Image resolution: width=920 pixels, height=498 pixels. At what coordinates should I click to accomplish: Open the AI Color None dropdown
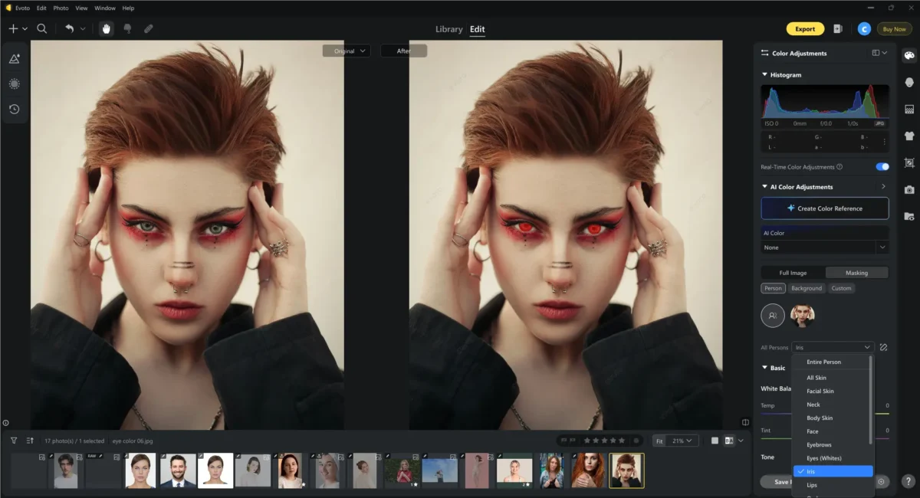click(825, 247)
